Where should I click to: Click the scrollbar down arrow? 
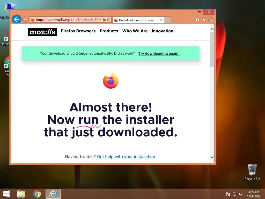[212, 157]
